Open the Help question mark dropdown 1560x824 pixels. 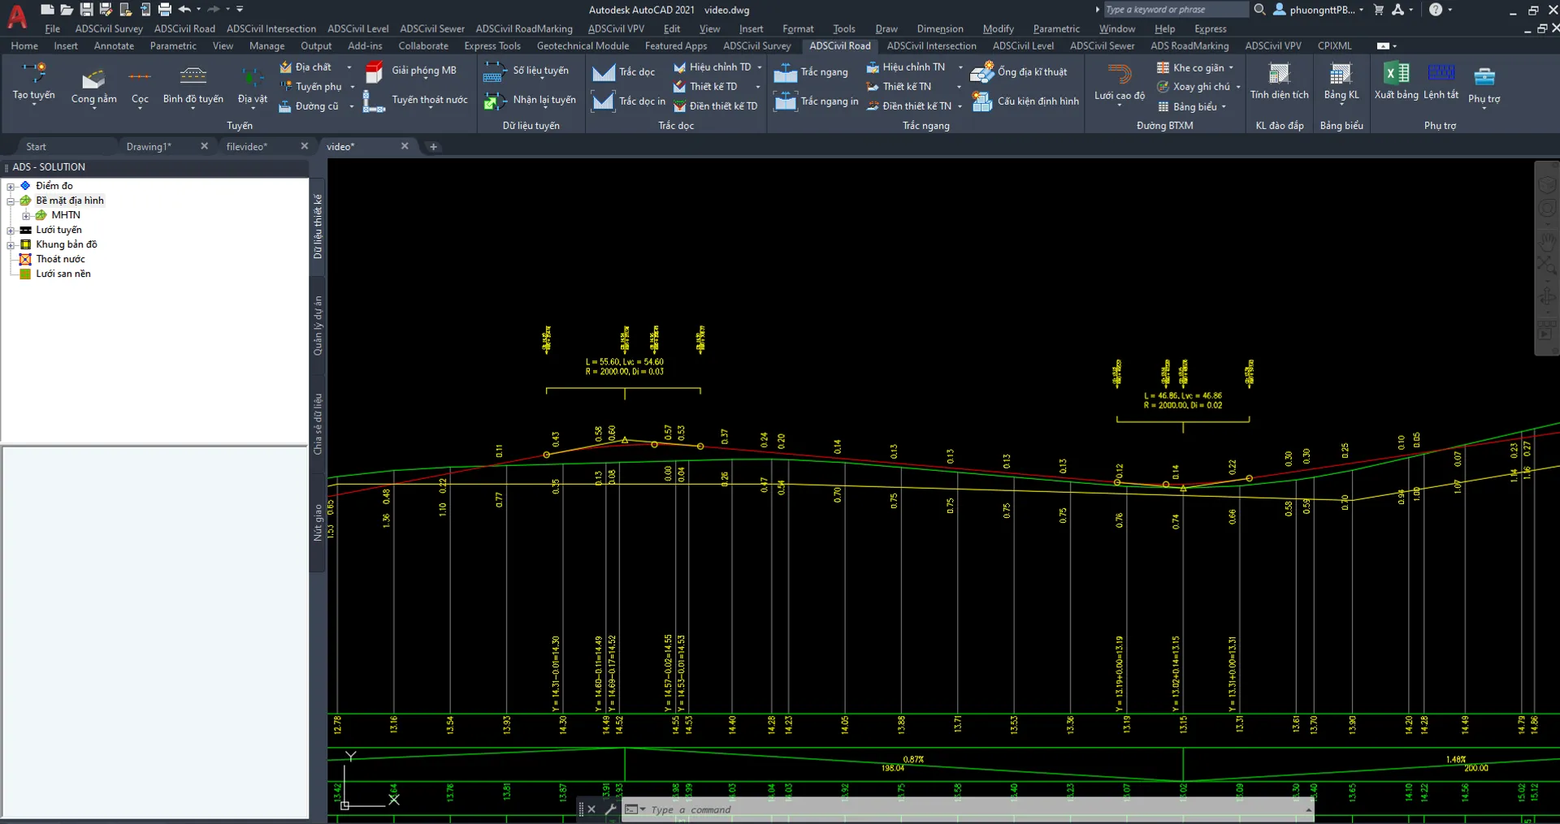click(x=1440, y=10)
